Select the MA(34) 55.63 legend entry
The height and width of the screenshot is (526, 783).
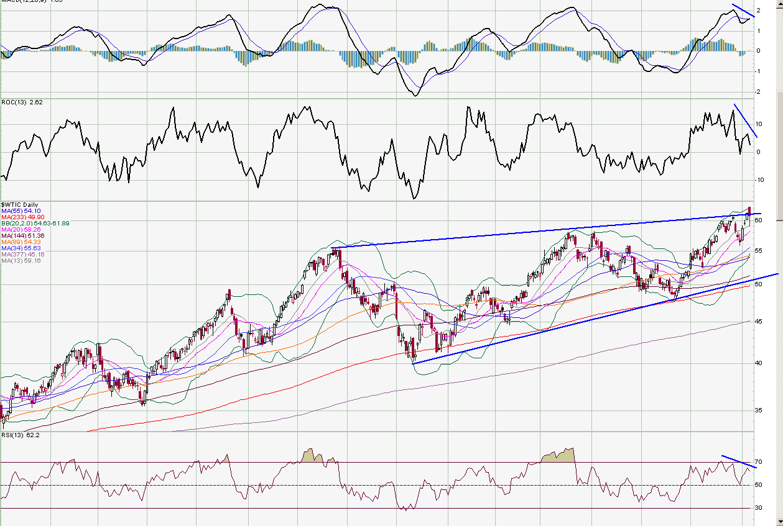(x=21, y=248)
